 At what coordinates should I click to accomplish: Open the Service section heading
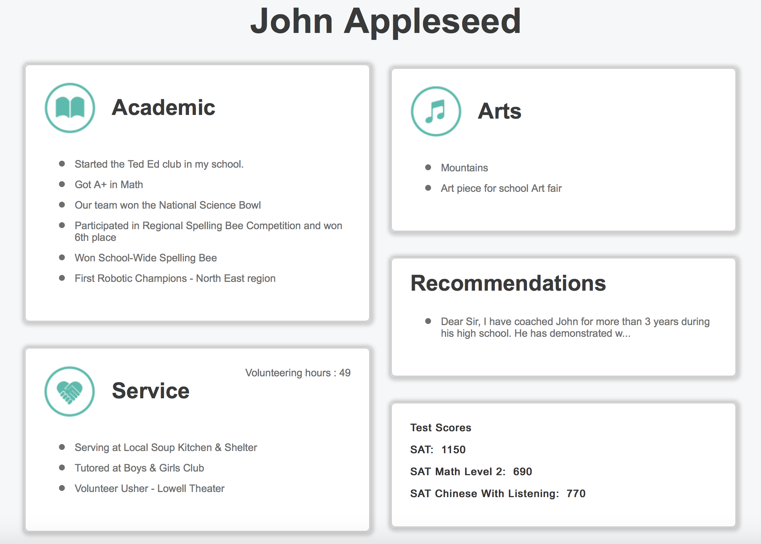[151, 391]
